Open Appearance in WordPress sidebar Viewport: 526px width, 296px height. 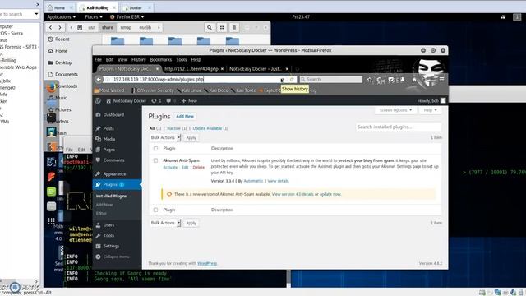tap(114, 174)
